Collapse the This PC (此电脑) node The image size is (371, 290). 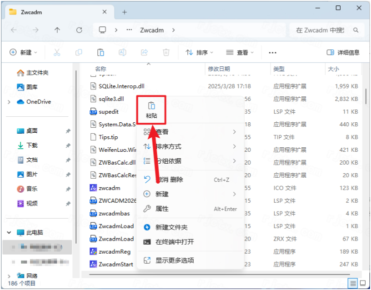click(9, 233)
